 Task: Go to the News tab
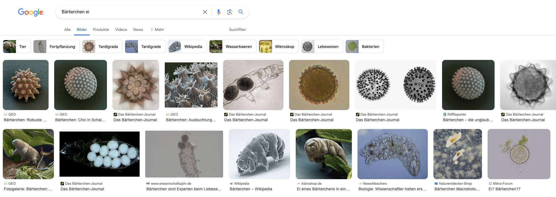click(138, 30)
